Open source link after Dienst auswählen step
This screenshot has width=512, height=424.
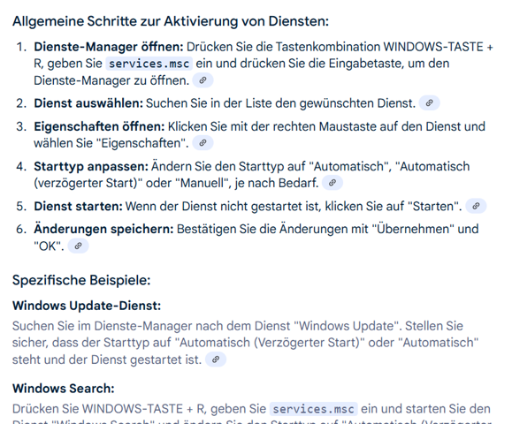pos(430,103)
